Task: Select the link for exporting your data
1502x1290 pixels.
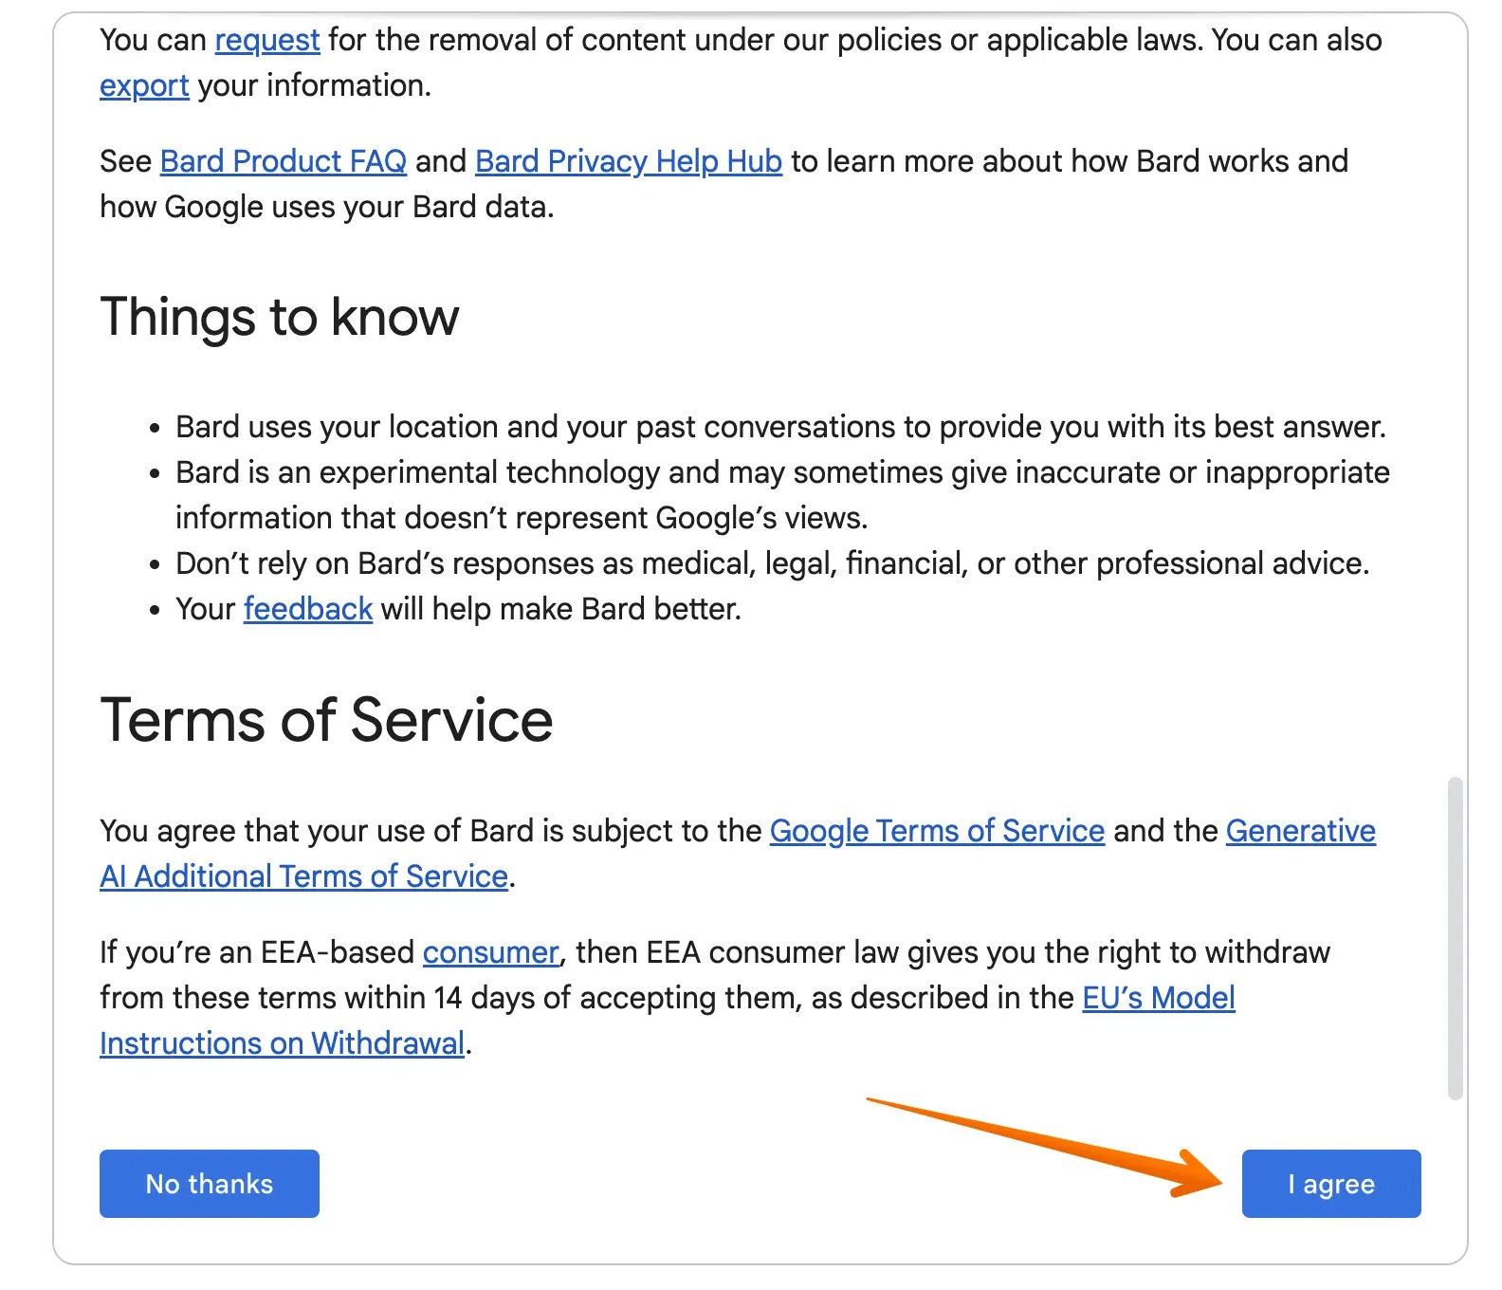Action: pos(143,84)
